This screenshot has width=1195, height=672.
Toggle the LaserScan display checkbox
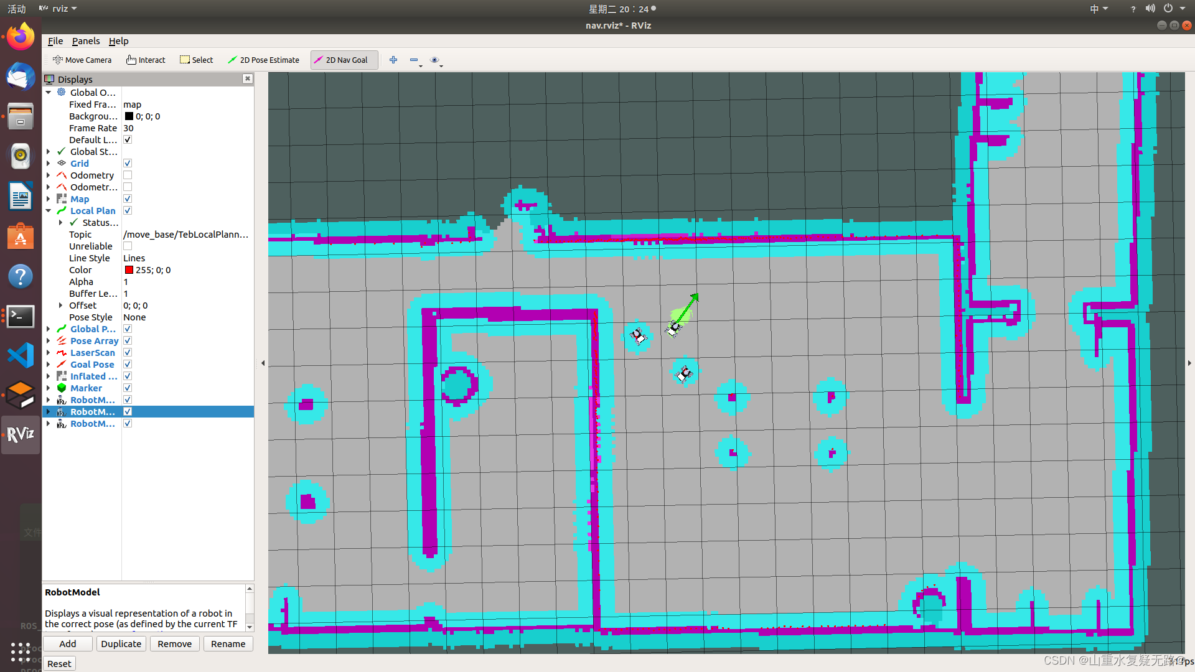tap(128, 352)
